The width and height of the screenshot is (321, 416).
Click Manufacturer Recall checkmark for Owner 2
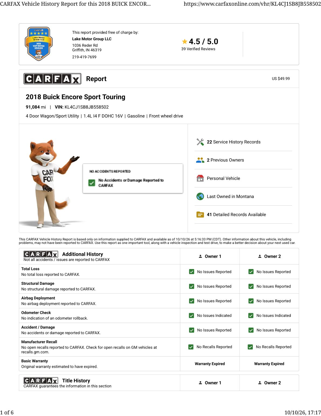pyautogui.click(x=250, y=347)
